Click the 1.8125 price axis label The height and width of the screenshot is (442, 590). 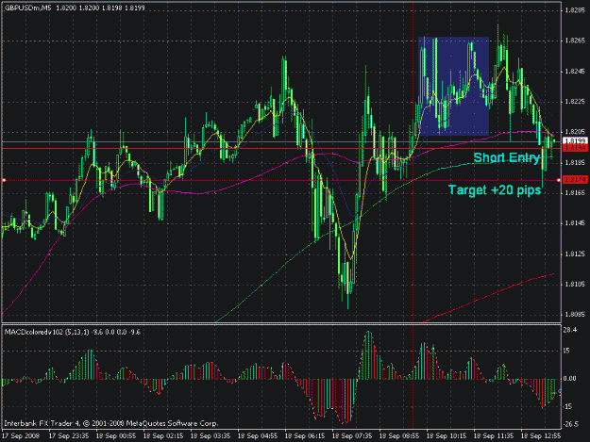pos(575,254)
